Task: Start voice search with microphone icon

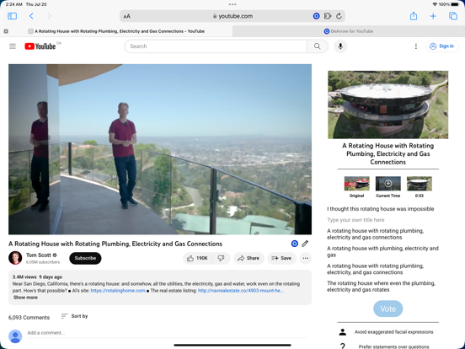Action: point(340,46)
